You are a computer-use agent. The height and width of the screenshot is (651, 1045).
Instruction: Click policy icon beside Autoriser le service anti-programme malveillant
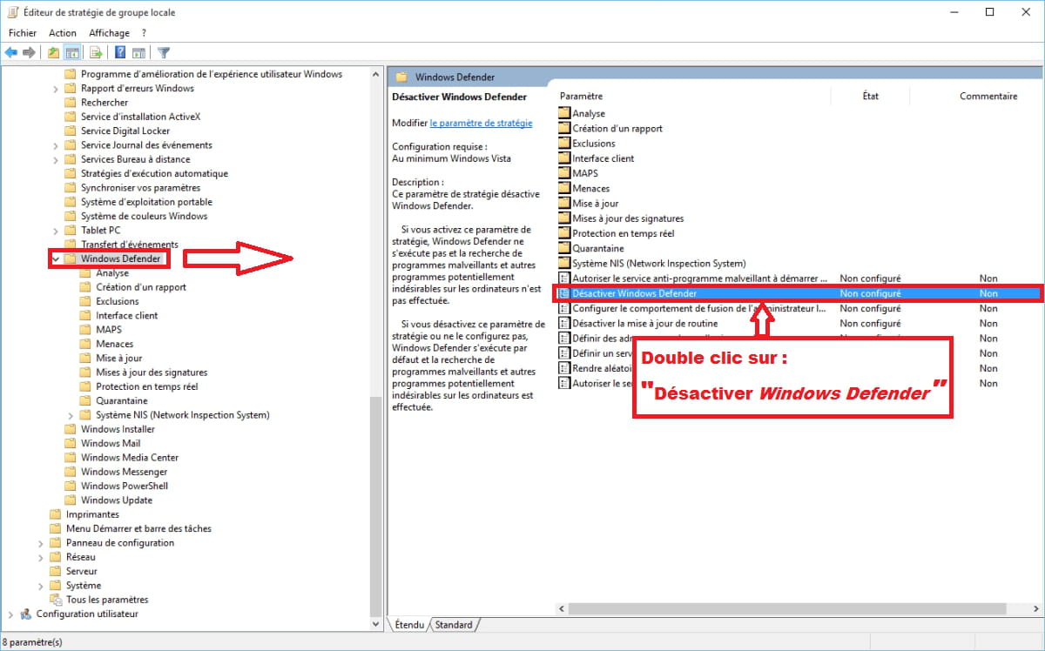(x=564, y=279)
